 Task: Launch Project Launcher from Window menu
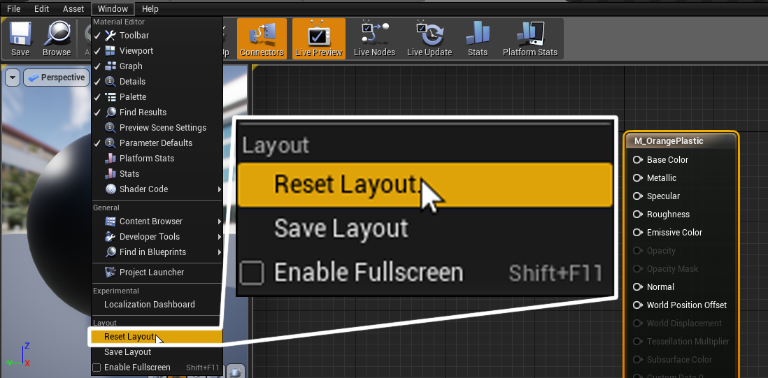tap(157, 272)
